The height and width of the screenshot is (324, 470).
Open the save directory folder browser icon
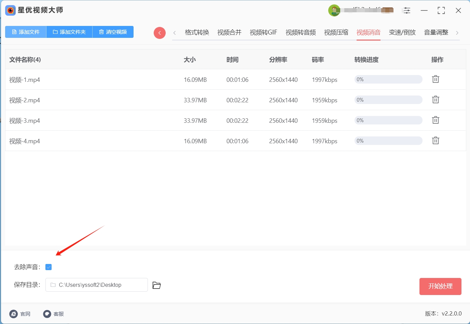[x=156, y=285]
